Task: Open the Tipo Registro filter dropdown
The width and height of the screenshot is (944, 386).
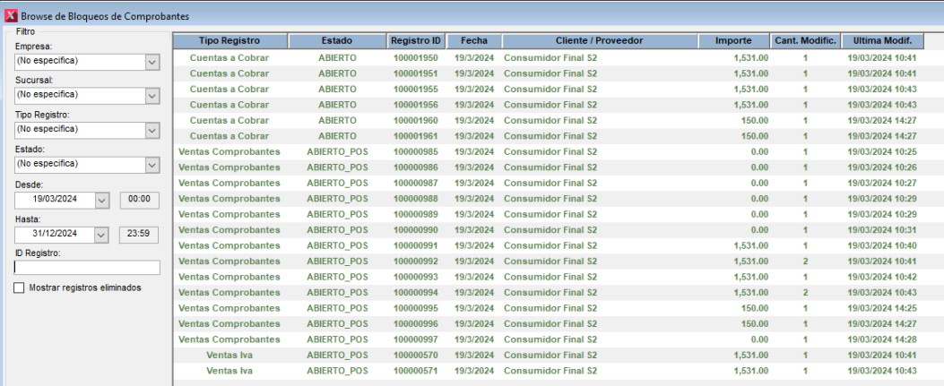Action: click(152, 130)
